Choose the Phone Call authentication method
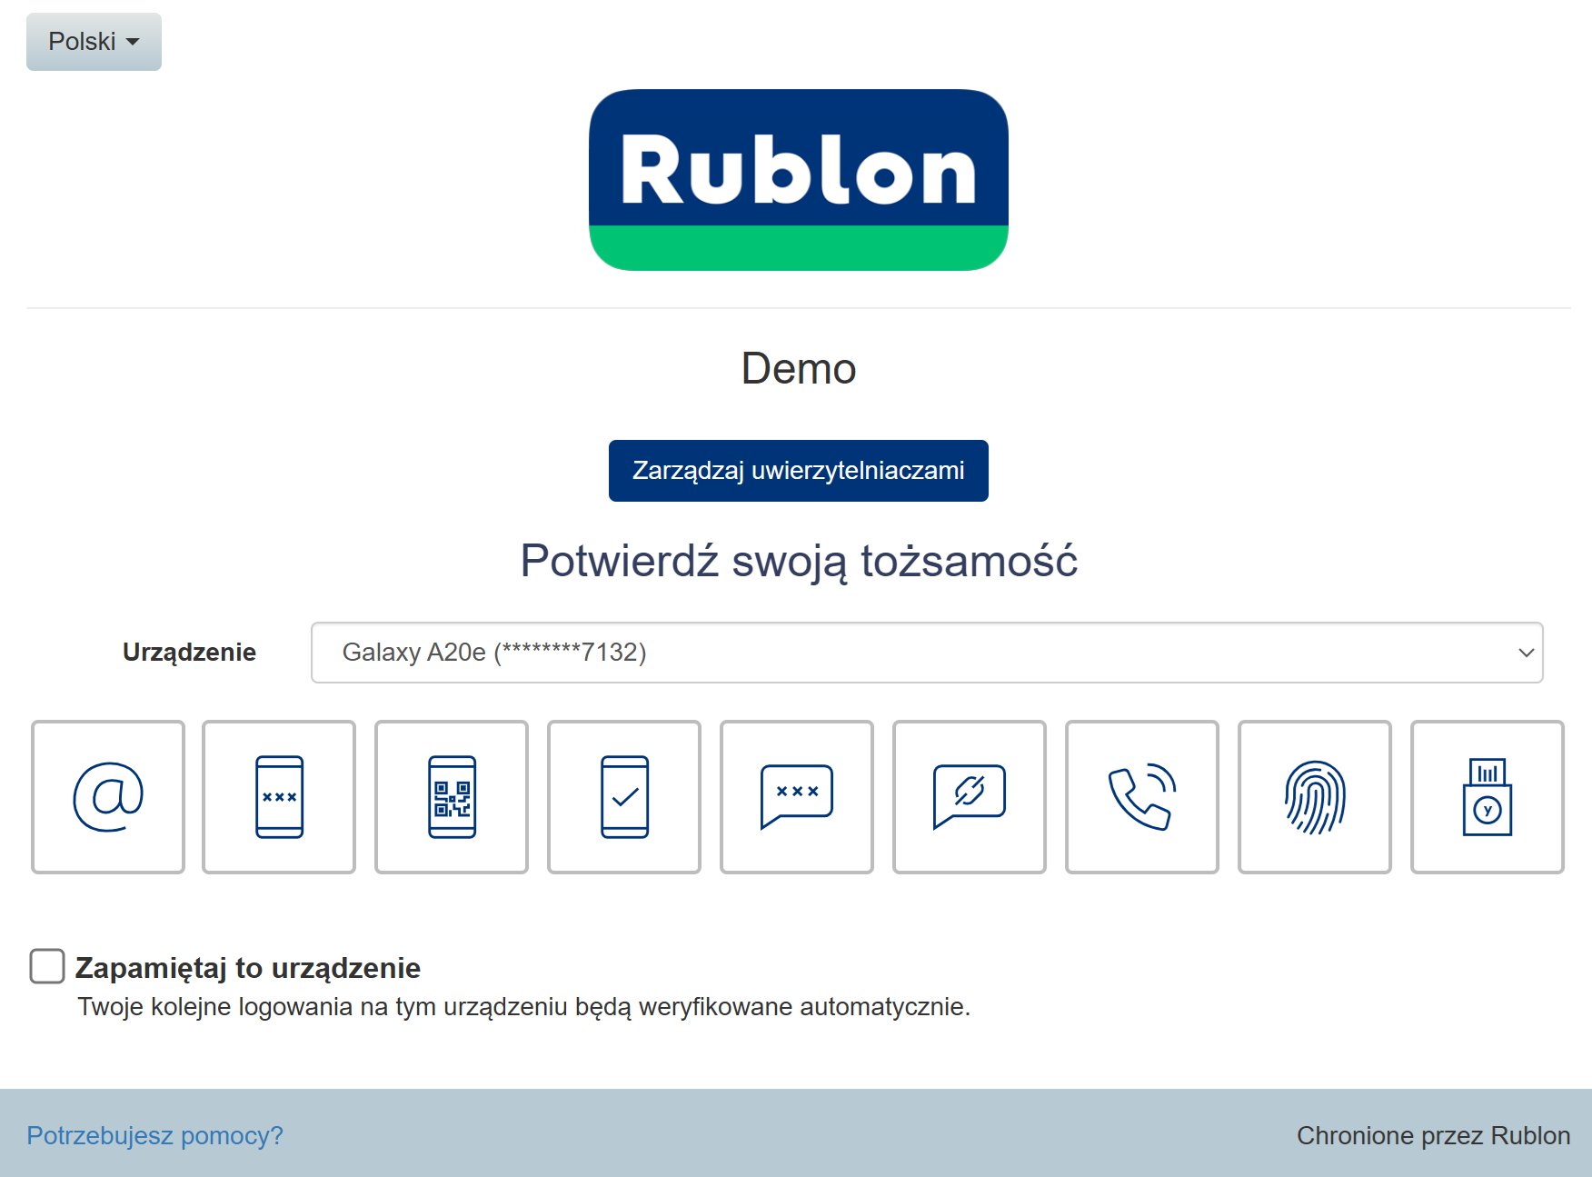 click(1142, 797)
